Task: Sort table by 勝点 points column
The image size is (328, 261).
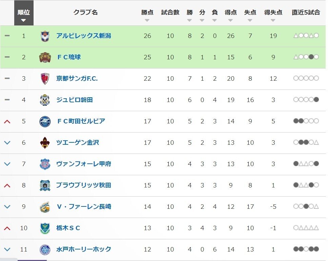Action: 147,15
